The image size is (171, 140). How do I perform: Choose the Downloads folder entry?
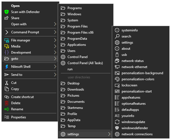click(75, 89)
